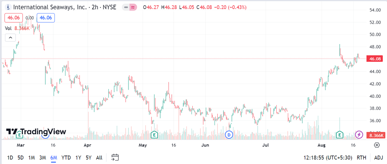This screenshot has height=164, width=387.
Task: Toggle the market status indicator pill
Action: pyautogui.click(x=130, y=7)
